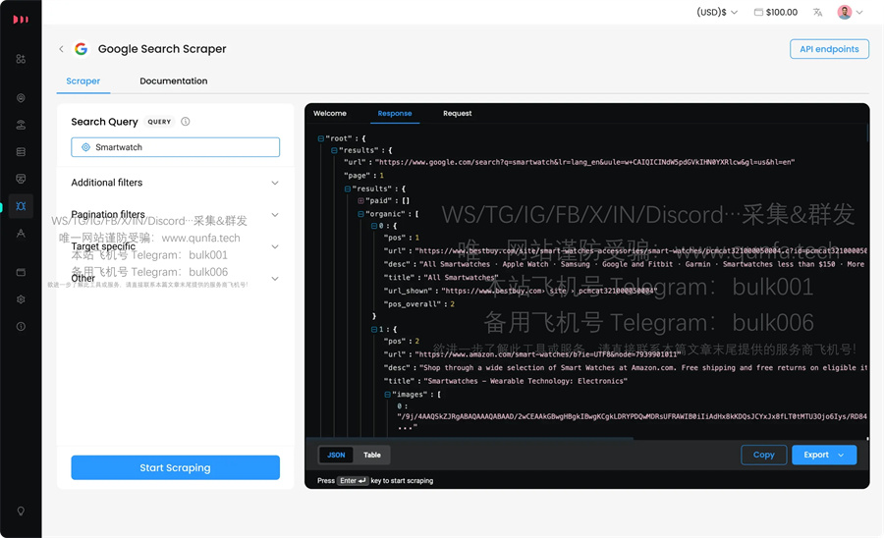Open the compass-shaped sidebar icon

(21, 234)
